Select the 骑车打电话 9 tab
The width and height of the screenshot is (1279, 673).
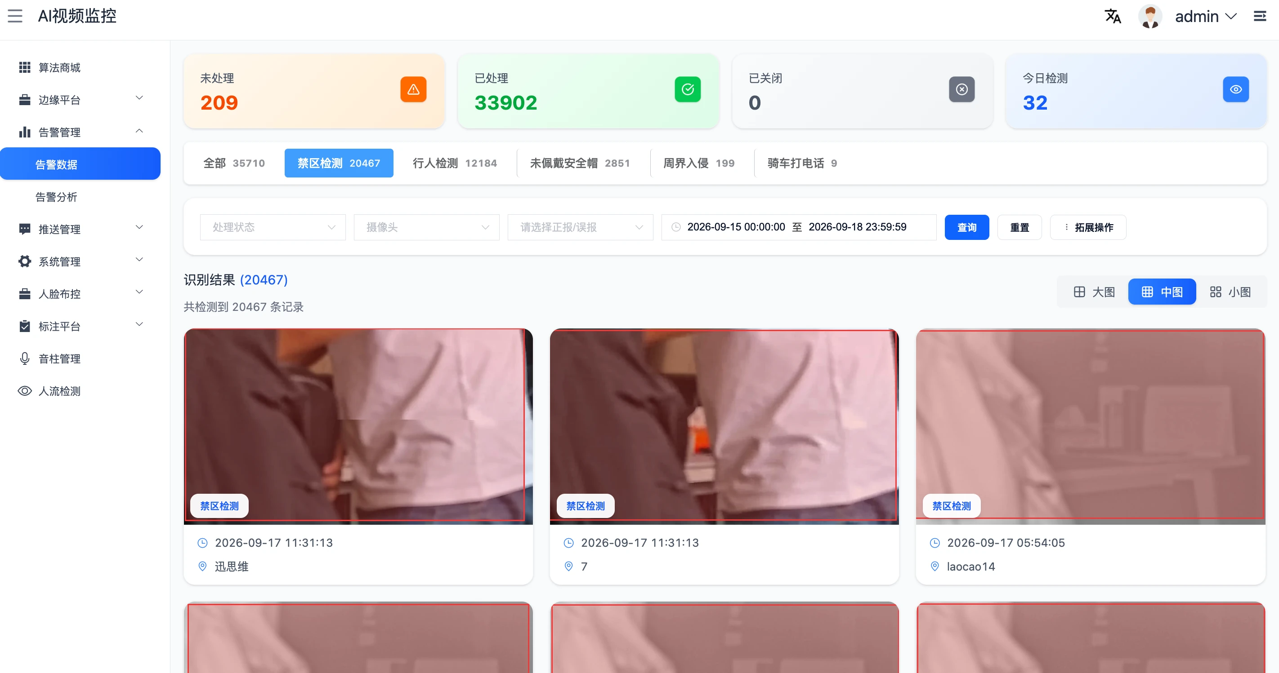tap(802, 163)
